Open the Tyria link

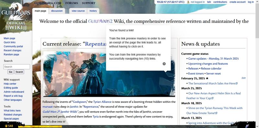96,116
